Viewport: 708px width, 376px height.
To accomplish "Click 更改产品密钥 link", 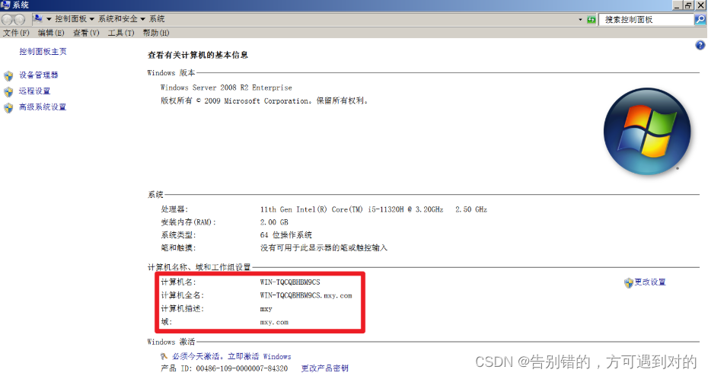I will click(324, 368).
